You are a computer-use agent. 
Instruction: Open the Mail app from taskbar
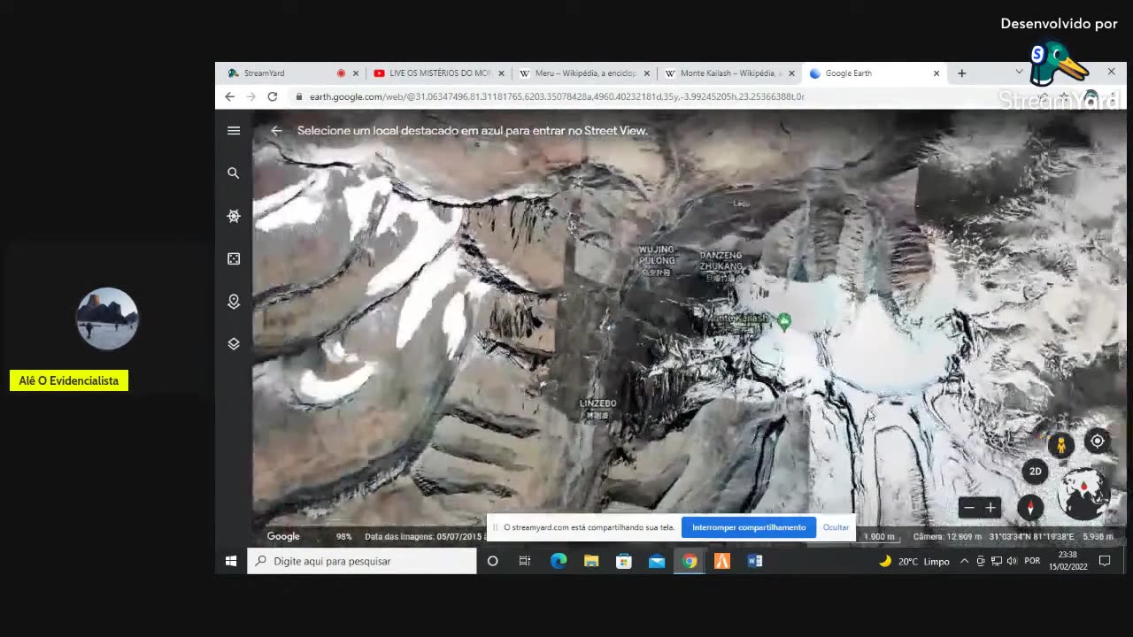click(x=657, y=561)
